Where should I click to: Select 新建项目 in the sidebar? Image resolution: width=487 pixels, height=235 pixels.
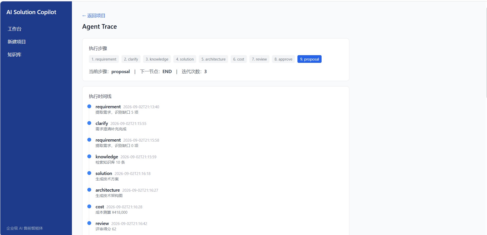(x=17, y=42)
